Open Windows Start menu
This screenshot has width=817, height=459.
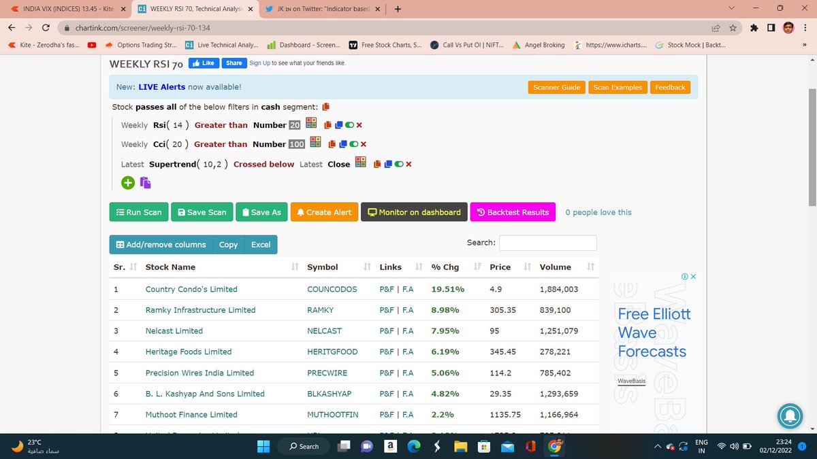pyautogui.click(x=264, y=446)
